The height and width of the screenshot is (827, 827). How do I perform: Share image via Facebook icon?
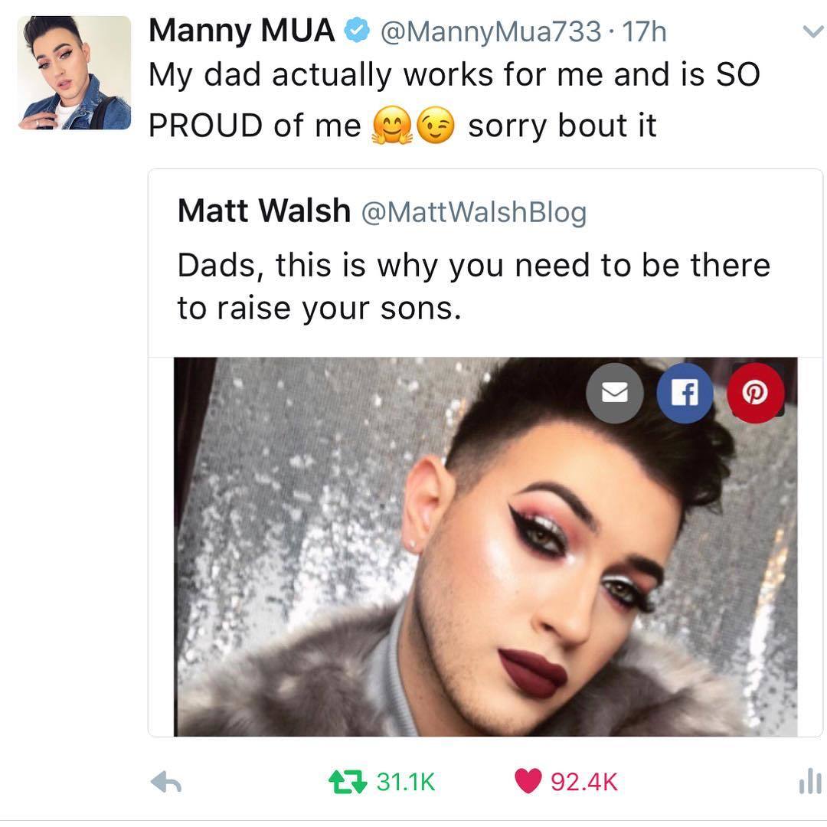pos(685,392)
